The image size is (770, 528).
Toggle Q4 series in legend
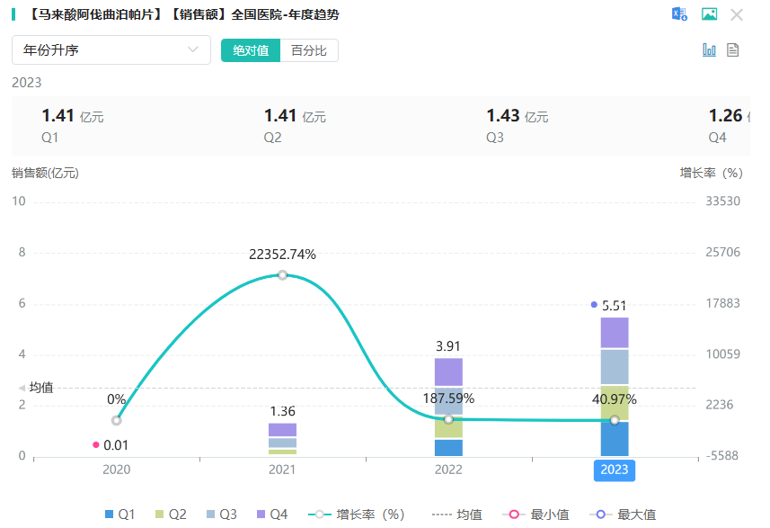272,515
